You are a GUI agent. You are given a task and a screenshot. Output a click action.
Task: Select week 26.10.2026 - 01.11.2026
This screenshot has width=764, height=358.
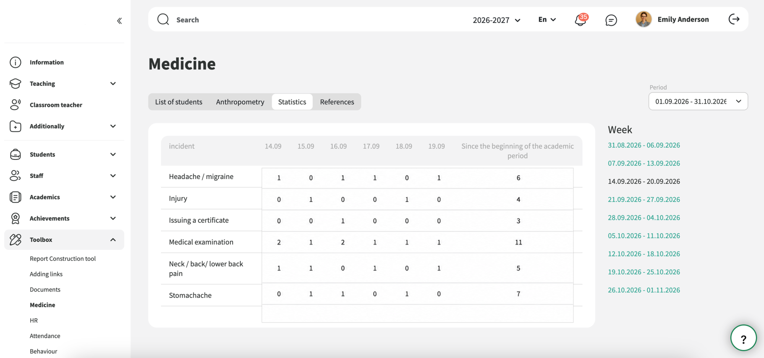(644, 290)
